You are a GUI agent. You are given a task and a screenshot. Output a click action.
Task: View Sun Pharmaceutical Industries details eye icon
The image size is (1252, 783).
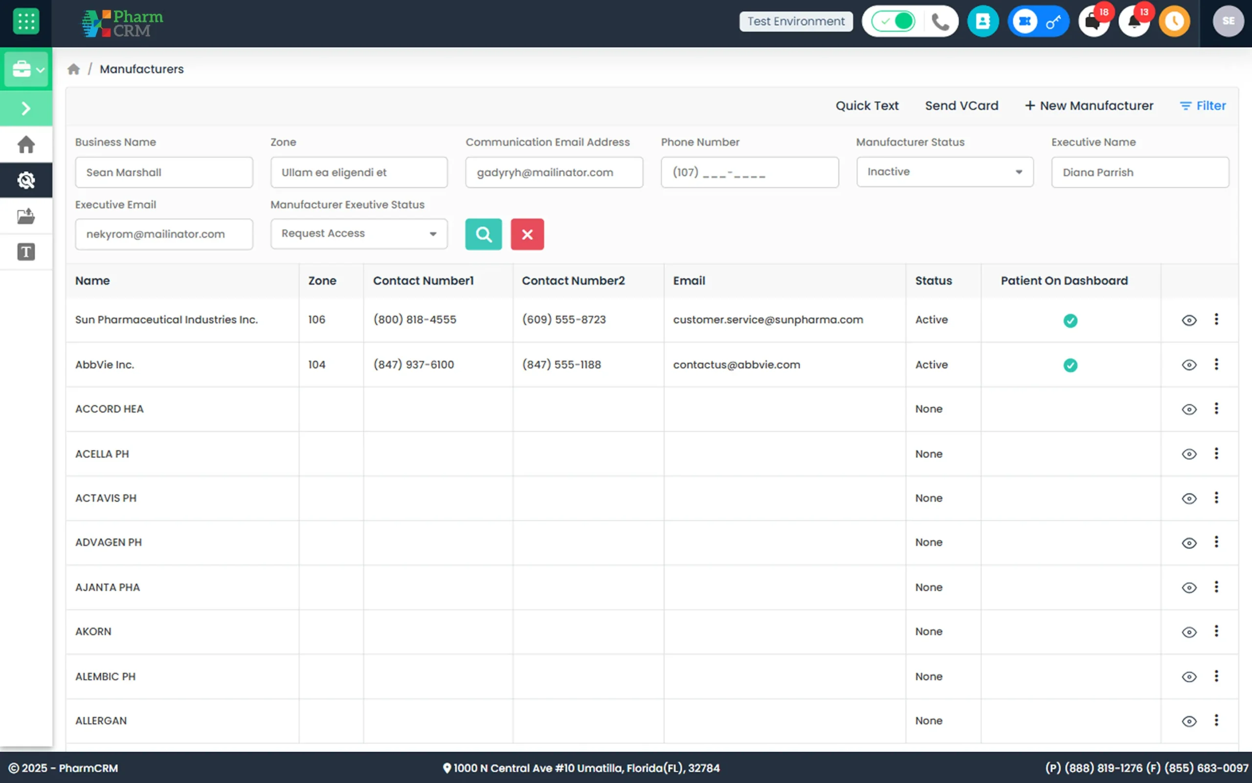(x=1189, y=320)
